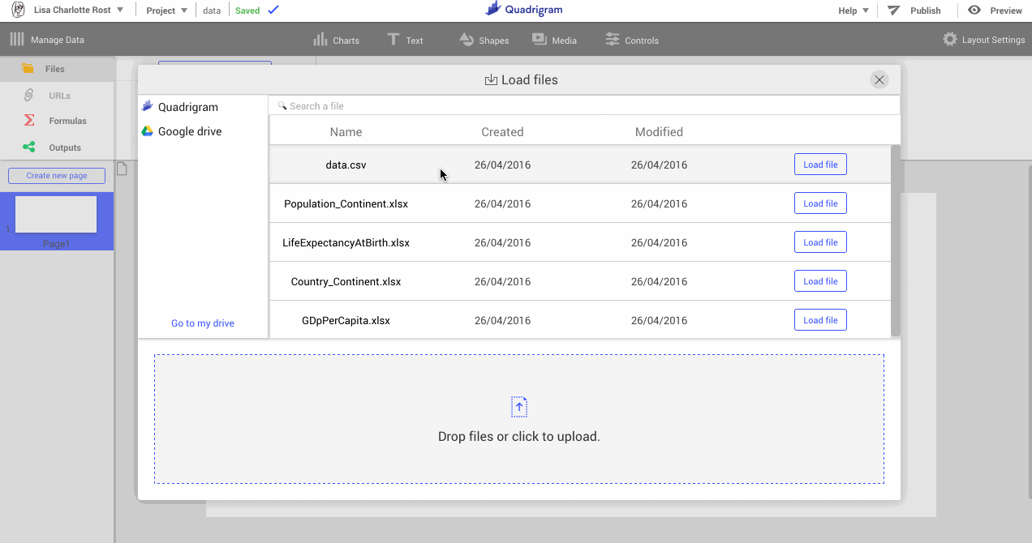
Task: Click the blank page icon beside canvas
Action: pos(123,169)
